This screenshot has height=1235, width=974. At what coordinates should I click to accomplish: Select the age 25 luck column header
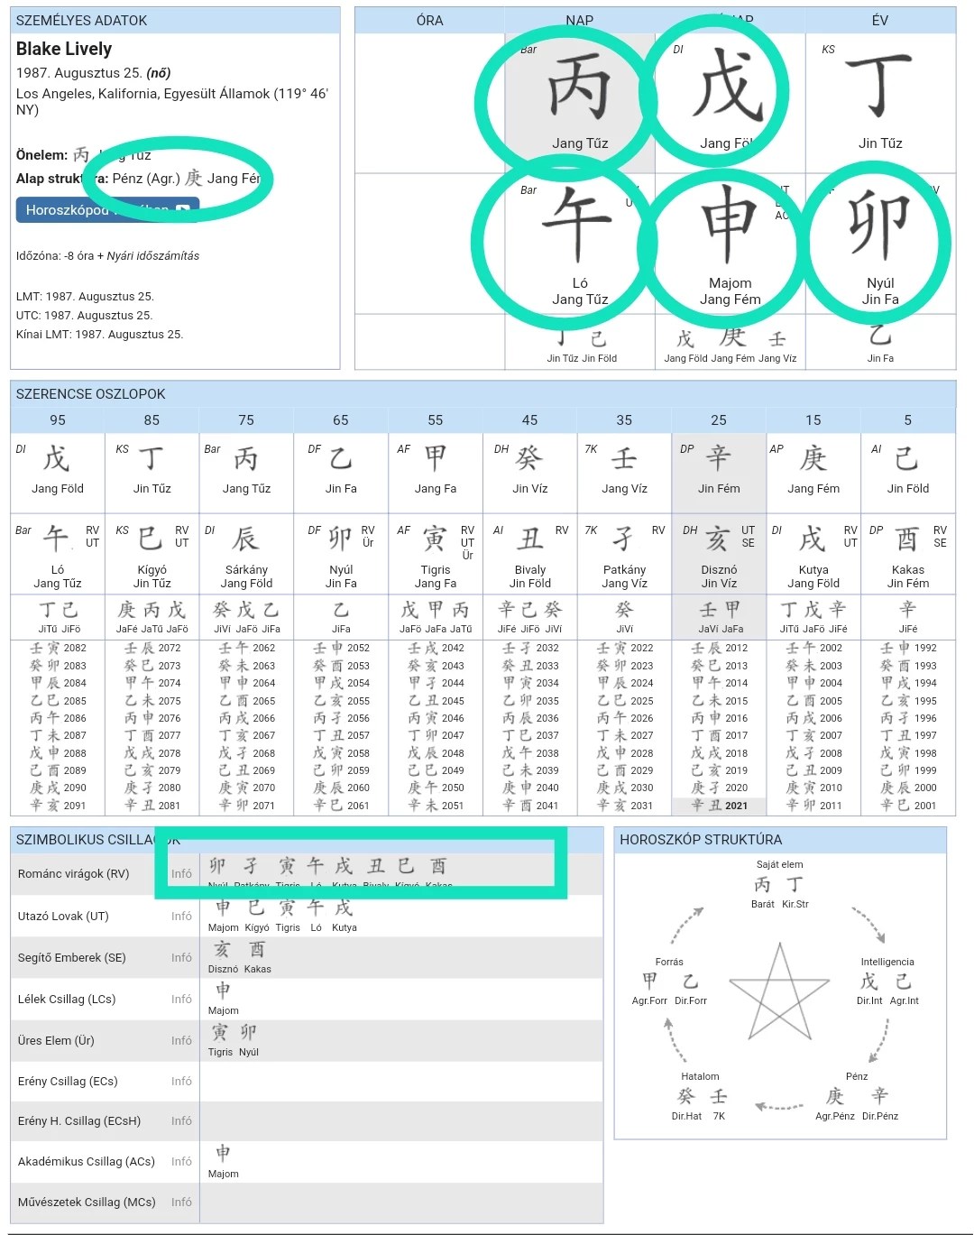(x=719, y=420)
